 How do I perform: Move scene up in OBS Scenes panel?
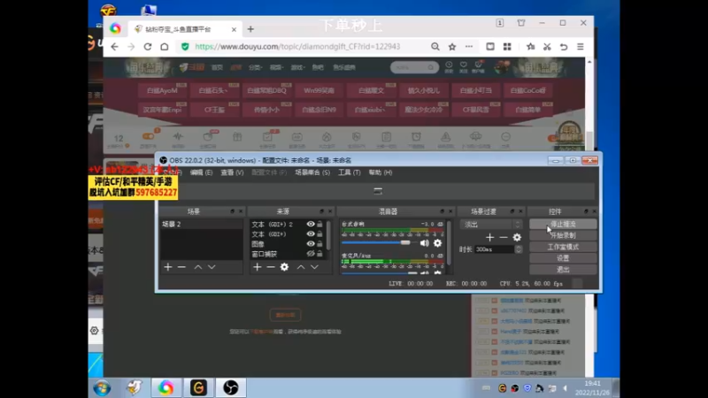[197, 267]
